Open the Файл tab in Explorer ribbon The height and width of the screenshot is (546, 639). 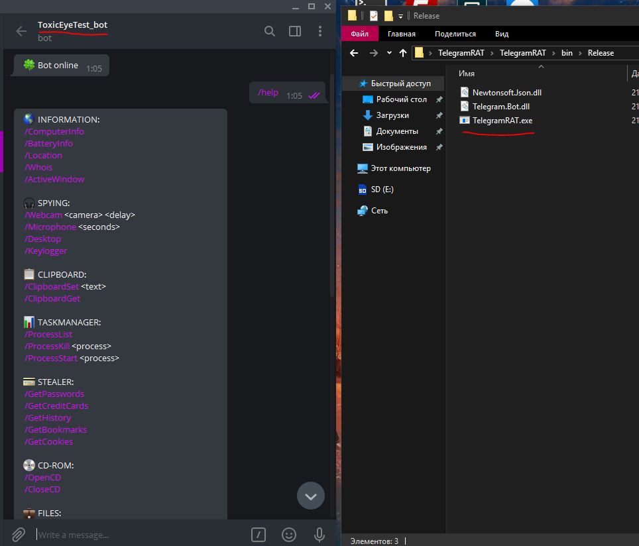pos(359,34)
